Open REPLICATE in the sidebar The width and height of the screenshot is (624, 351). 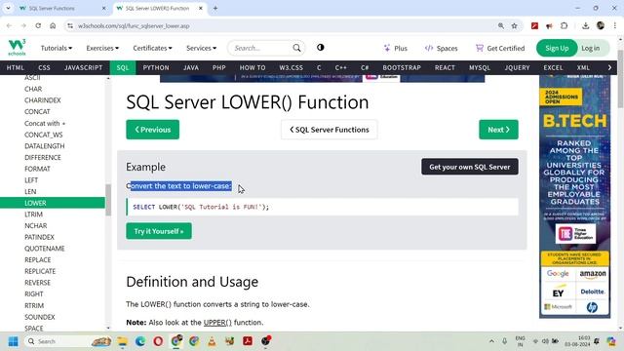(x=40, y=271)
